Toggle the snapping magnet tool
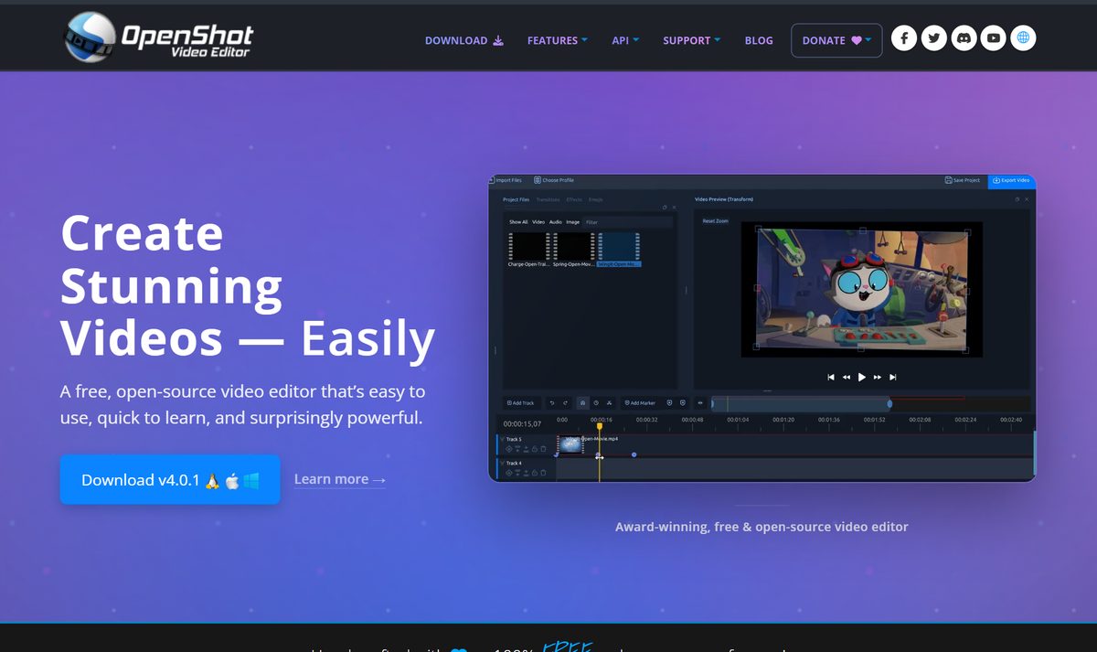 click(582, 402)
